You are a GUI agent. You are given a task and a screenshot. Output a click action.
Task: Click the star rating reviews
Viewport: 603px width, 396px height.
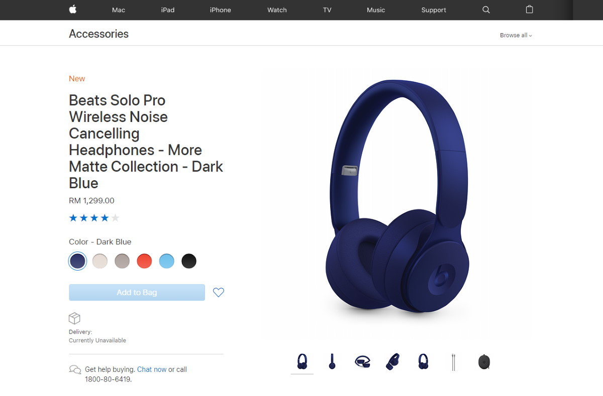[x=94, y=218]
